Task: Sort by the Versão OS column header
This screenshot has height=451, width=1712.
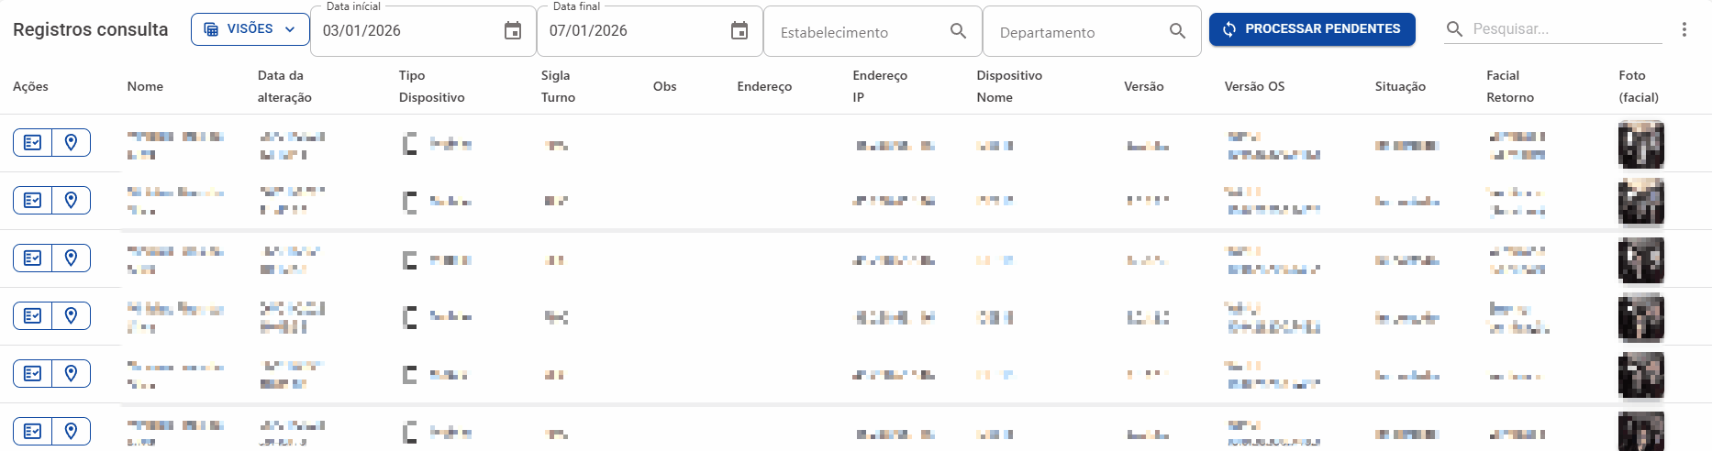Action: (1254, 86)
